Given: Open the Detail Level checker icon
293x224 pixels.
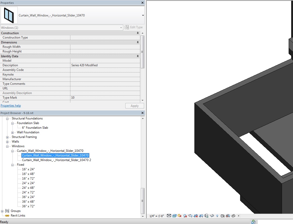Looking at the screenshot, I should coord(169,216).
